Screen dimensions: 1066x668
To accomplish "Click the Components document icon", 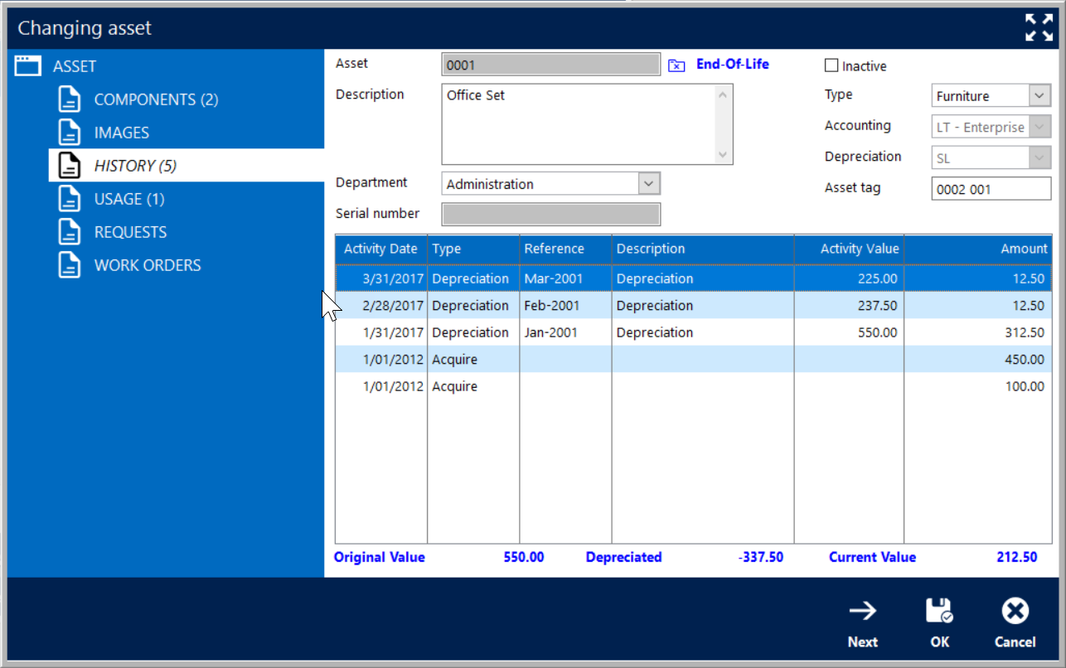I will tap(70, 99).
